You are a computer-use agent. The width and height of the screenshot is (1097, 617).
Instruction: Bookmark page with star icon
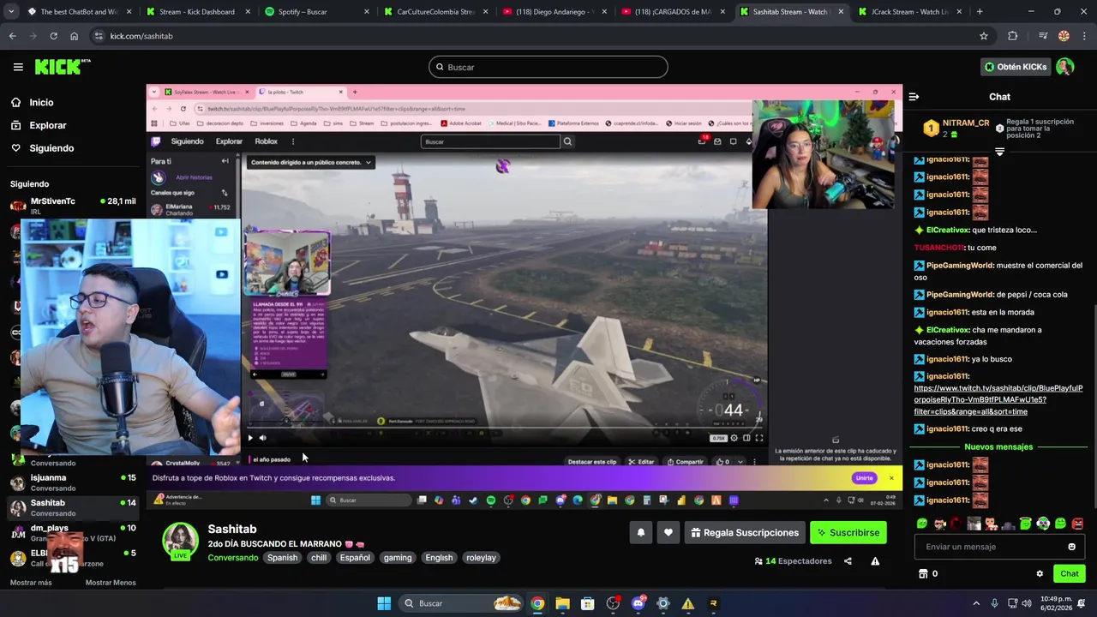coord(984,36)
